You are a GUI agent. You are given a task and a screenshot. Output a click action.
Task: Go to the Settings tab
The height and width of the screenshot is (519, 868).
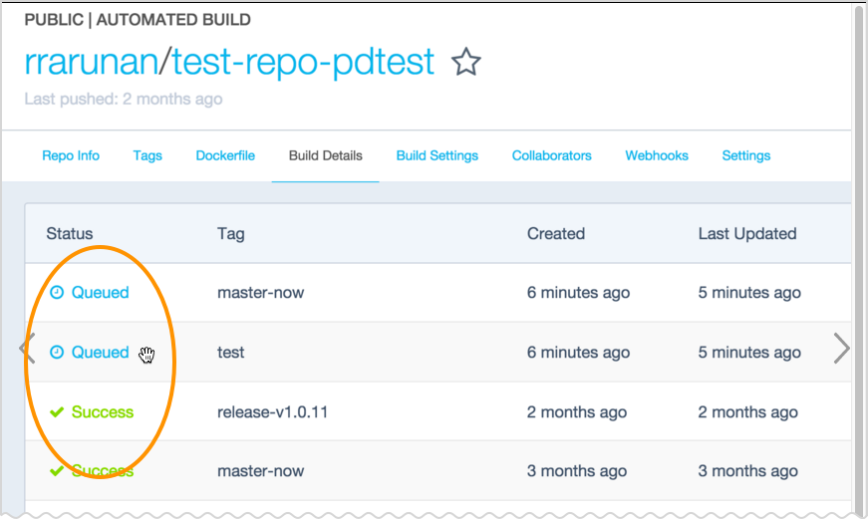point(745,155)
